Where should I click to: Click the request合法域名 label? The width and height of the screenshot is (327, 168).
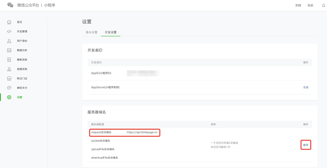tap(101, 133)
